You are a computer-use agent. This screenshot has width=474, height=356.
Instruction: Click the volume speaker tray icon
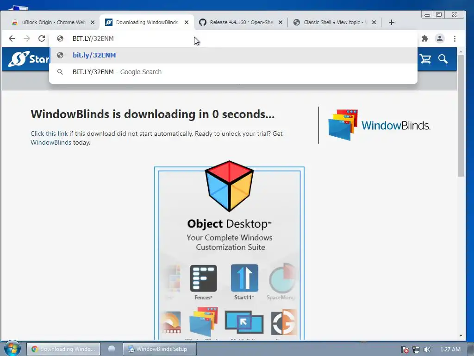pyautogui.click(x=426, y=350)
